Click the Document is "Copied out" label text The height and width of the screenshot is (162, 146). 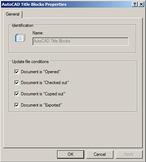pos(43,94)
